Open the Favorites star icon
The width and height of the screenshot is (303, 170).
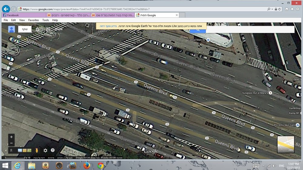(x=292, y=9)
